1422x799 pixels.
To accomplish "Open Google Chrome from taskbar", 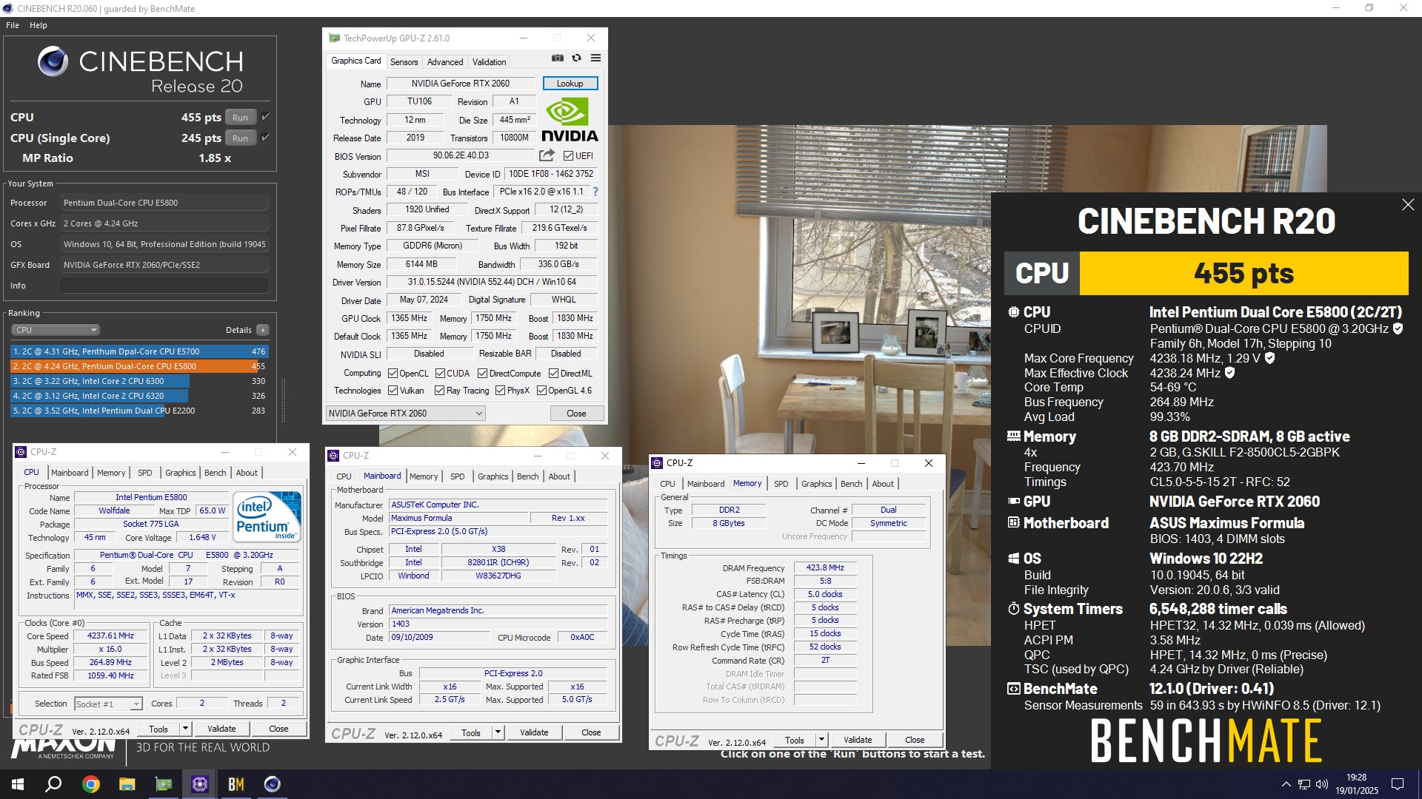I will coord(91,784).
